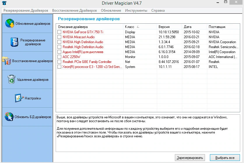This screenshot has height=163, width=244.
Task: Click the globe icon for Обновление драйверов
Action: click(10, 23)
